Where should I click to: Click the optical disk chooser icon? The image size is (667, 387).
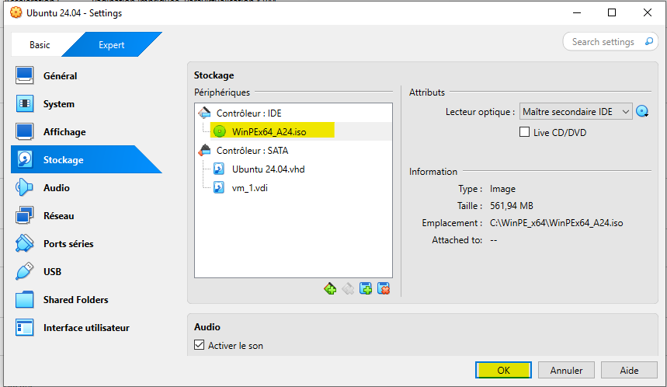(642, 112)
